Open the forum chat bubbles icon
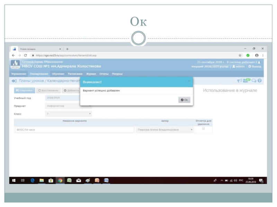The height and width of the screenshot is (207, 277). coord(254,81)
